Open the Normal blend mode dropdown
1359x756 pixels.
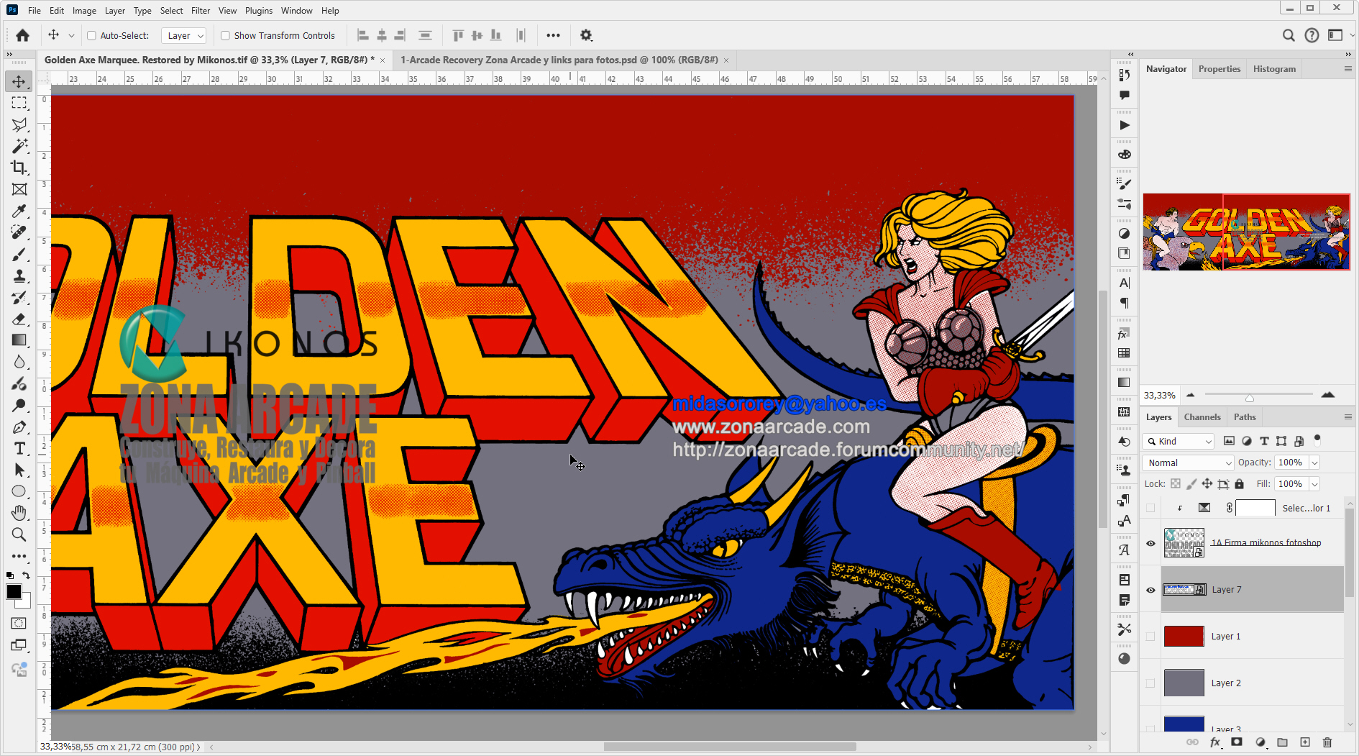coord(1189,463)
